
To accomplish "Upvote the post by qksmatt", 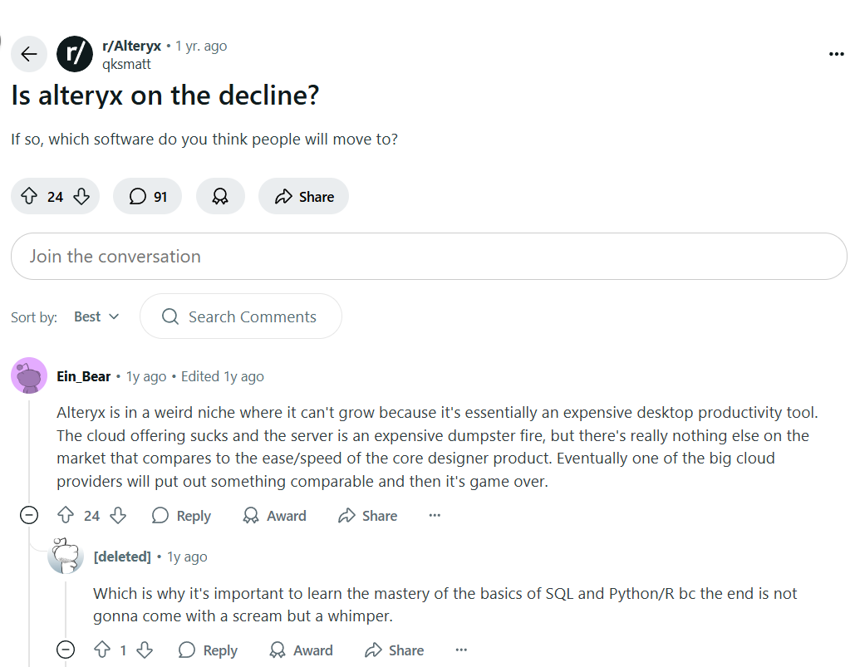I will 28,196.
